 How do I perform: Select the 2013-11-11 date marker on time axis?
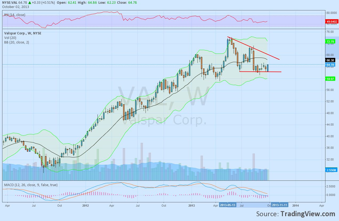point(280,205)
